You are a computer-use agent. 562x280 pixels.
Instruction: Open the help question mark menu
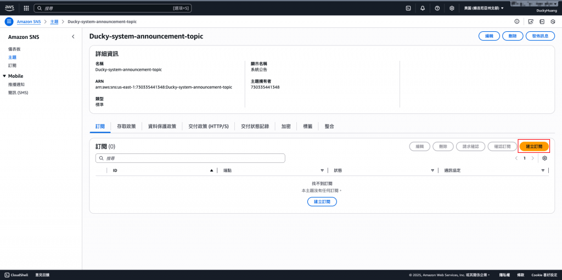pyautogui.click(x=437, y=8)
